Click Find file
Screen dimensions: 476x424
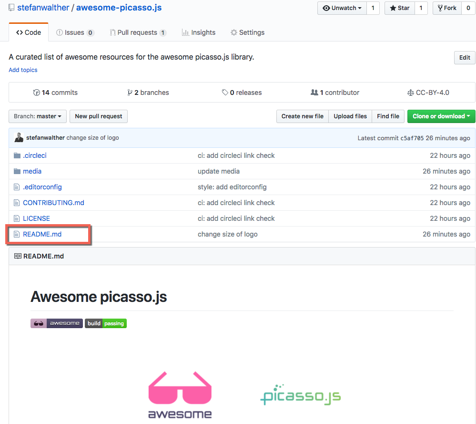pyautogui.click(x=388, y=116)
